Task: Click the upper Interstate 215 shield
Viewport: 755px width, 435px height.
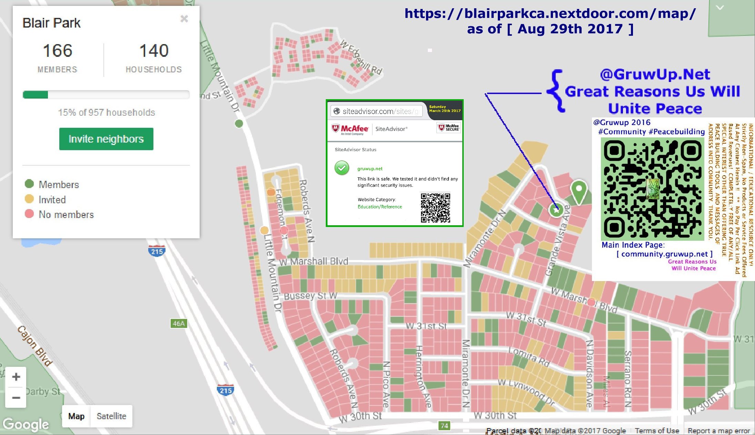Action: (x=157, y=250)
